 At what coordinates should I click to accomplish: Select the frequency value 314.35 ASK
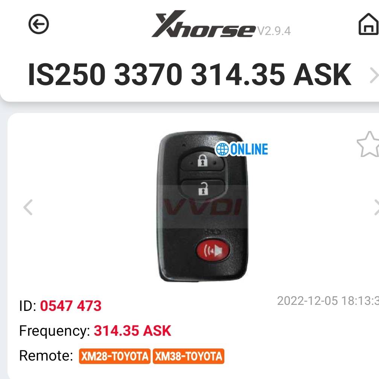click(x=132, y=331)
